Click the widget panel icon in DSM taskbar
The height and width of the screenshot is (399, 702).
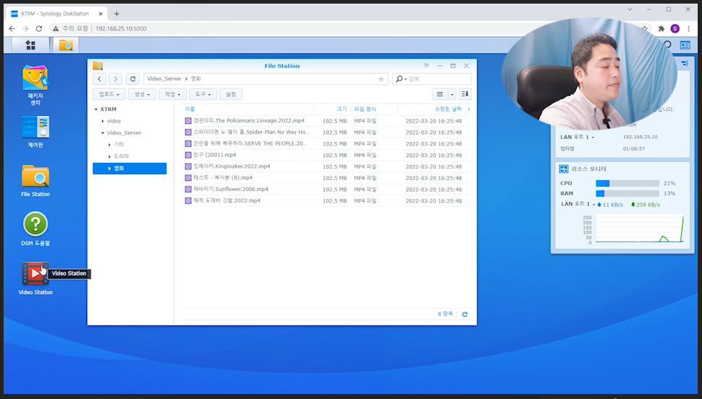[685, 45]
